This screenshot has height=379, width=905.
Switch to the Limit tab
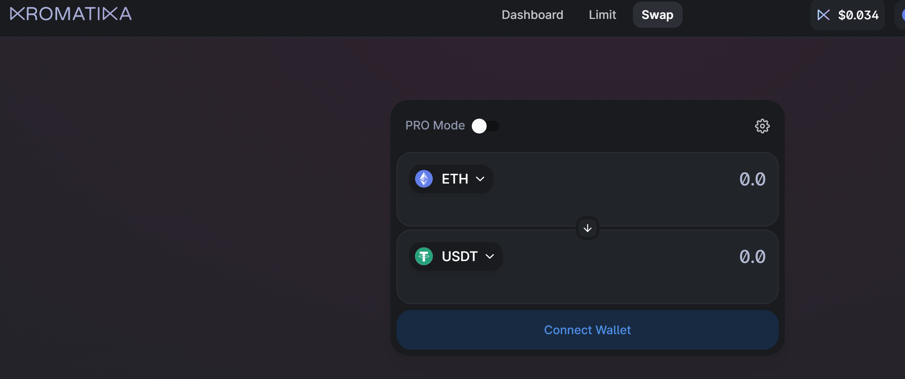point(602,15)
